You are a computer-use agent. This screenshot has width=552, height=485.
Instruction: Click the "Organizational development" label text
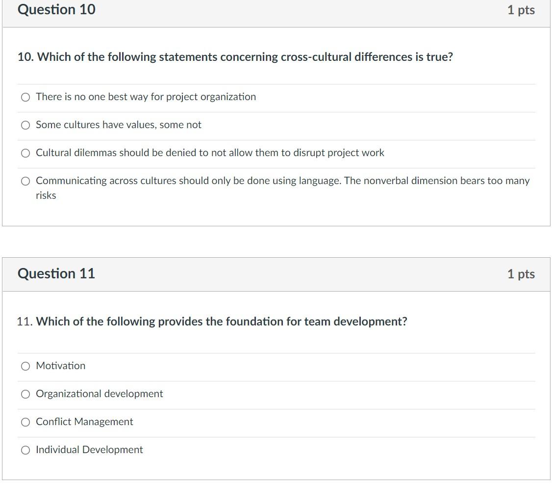coord(99,394)
